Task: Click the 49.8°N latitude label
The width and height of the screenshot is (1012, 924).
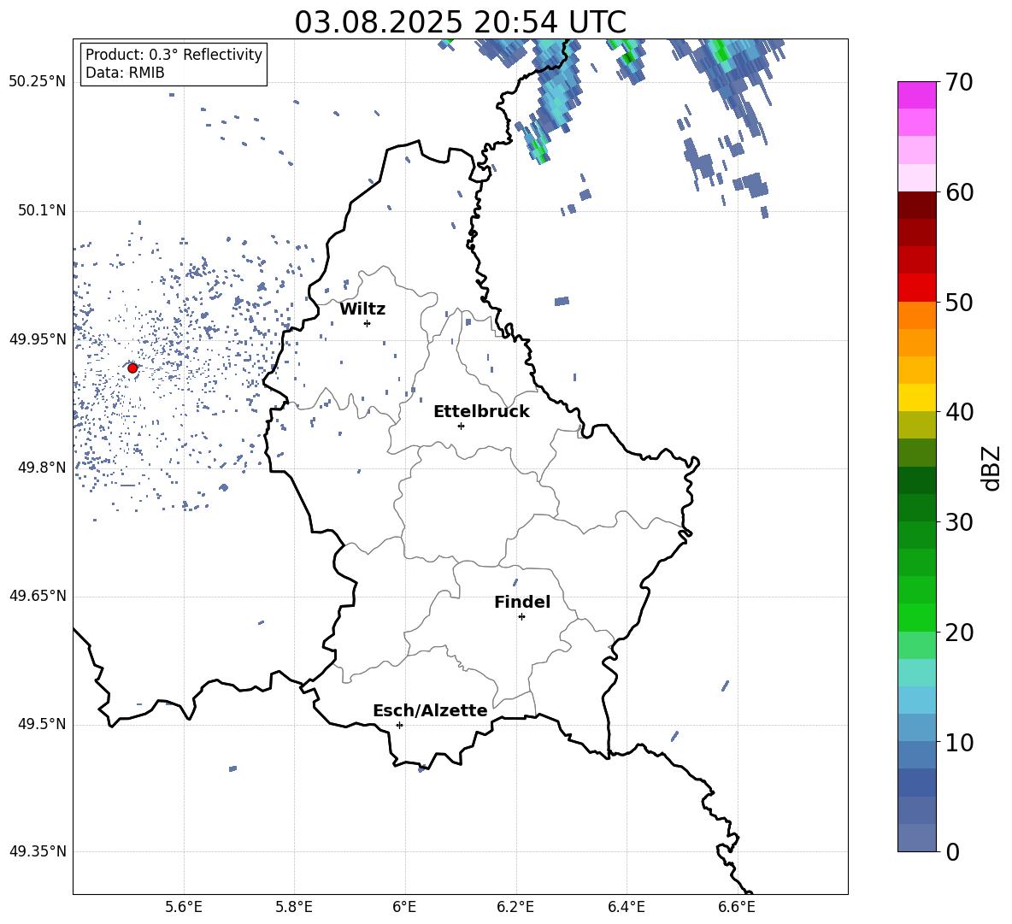Action: [42, 468]
